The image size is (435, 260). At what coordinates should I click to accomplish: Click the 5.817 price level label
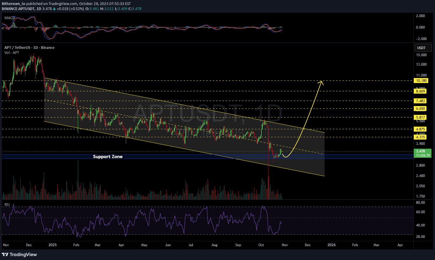click(x=421, y=117)
